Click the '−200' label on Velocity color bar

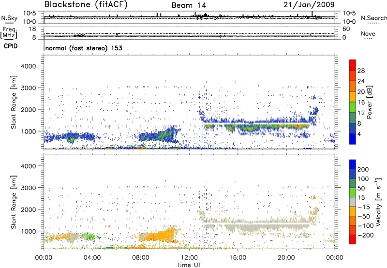(365, 235)
